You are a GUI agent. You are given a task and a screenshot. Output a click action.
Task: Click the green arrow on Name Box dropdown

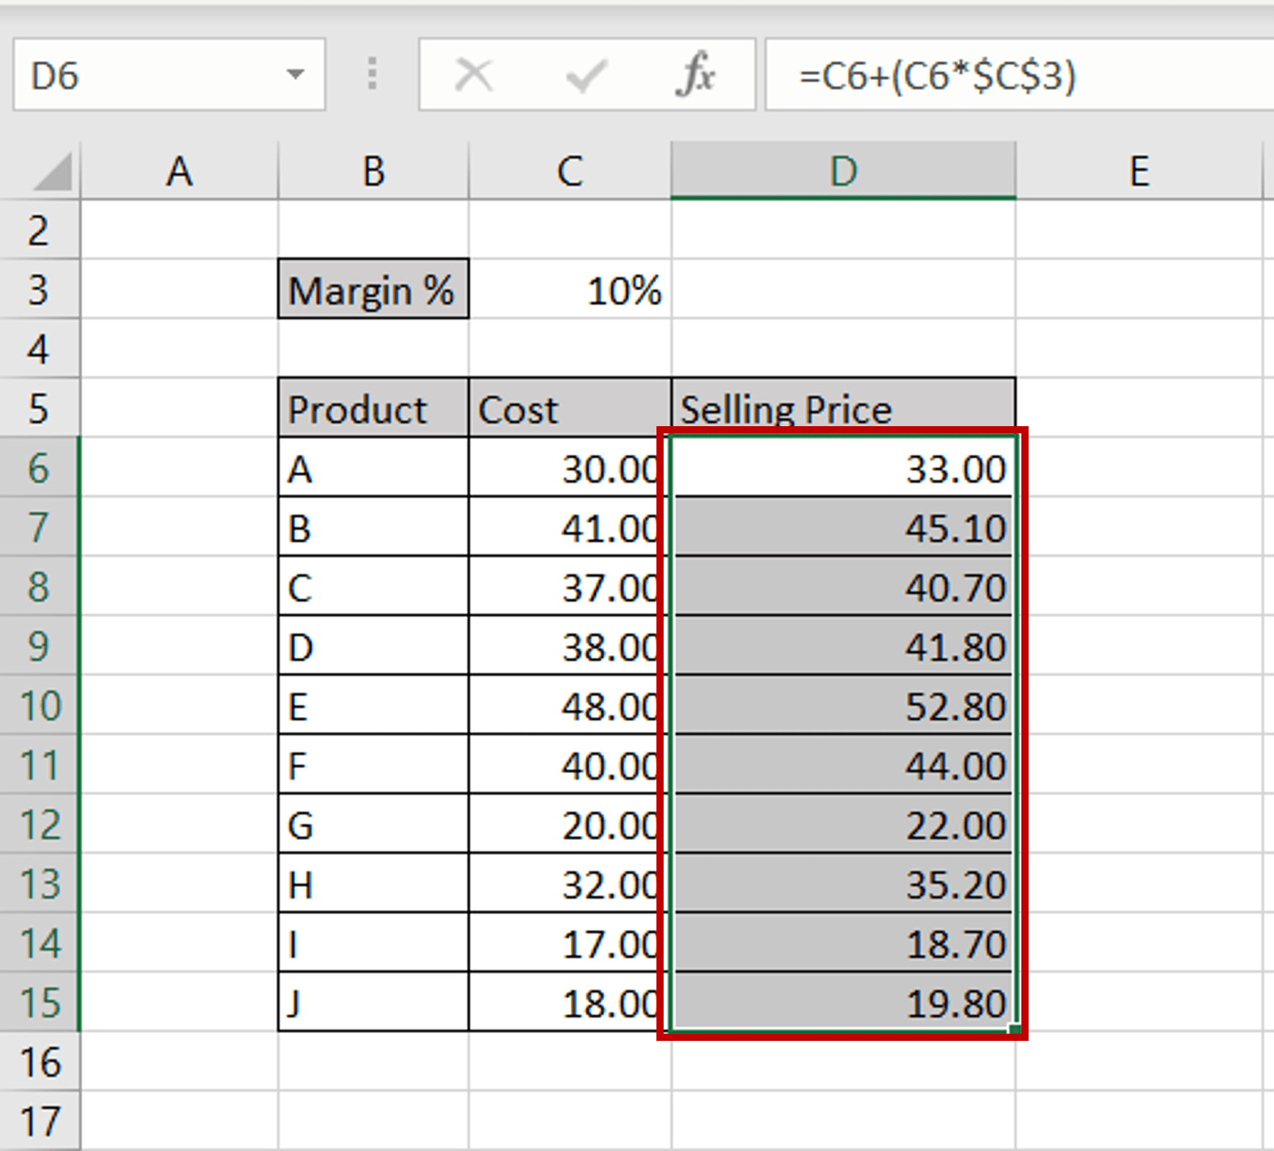click(297, 74)
